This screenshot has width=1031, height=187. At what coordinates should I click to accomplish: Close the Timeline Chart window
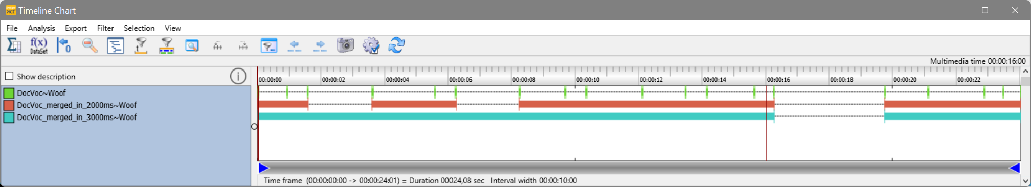coord(1015,10)
